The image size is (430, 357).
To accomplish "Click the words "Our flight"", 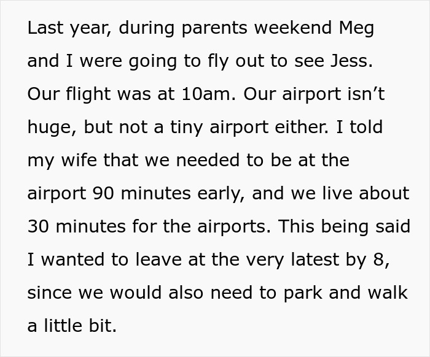I will pos(64,95).
